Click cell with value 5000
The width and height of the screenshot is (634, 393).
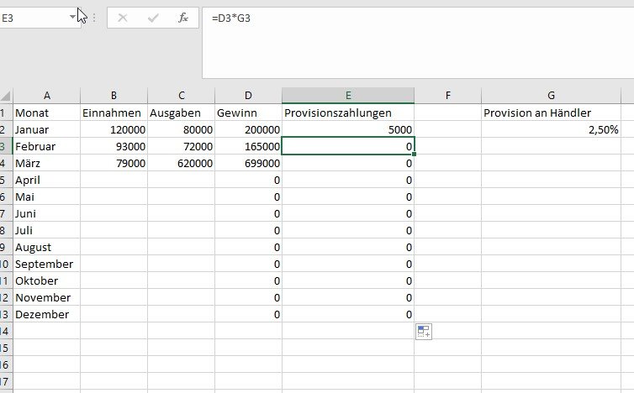pos(348,129)
